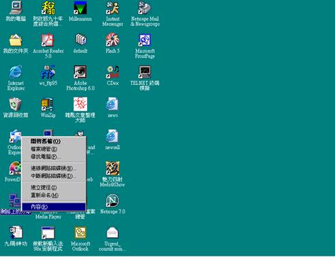335x257 pixels.
Task: Select 建立捷徑(S) in the context menu
Action: click(x=54, y=188)
